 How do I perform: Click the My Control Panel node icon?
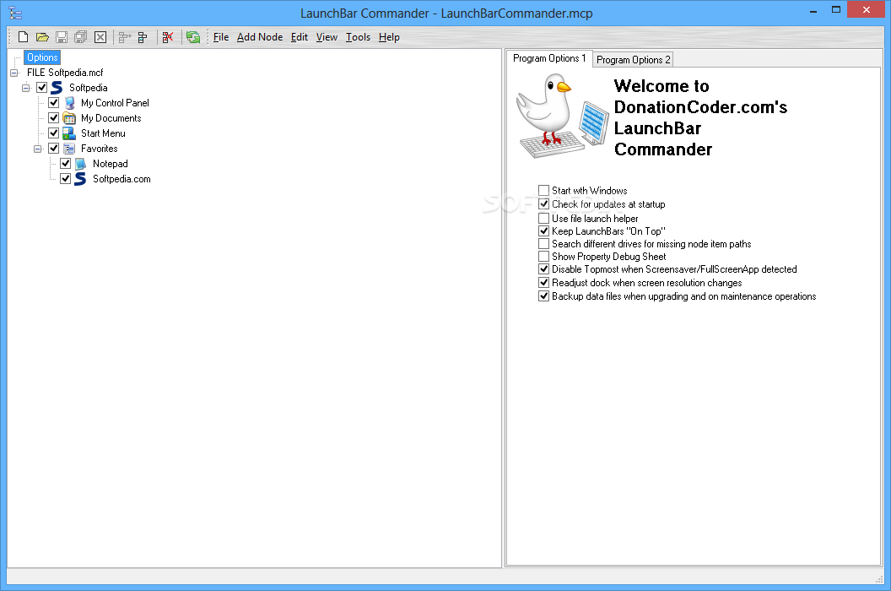click(x=69, y=103)
